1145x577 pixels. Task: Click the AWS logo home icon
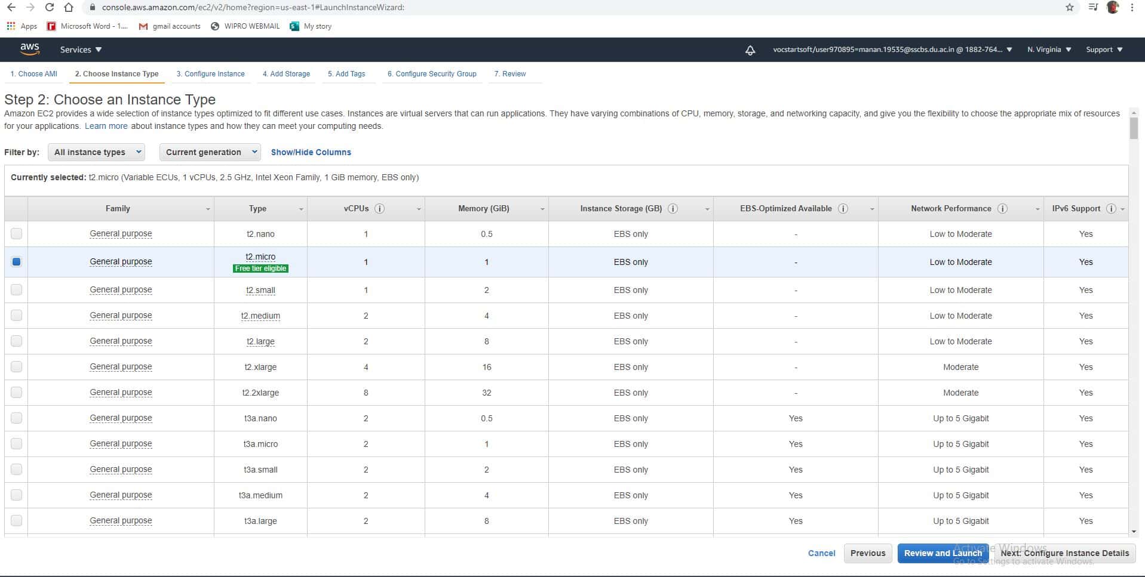click(x=29, y=49)
